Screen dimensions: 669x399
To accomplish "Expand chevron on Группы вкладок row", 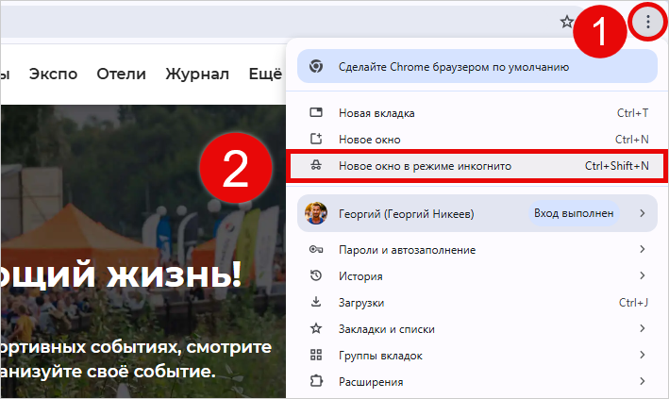I will (643, 355).
